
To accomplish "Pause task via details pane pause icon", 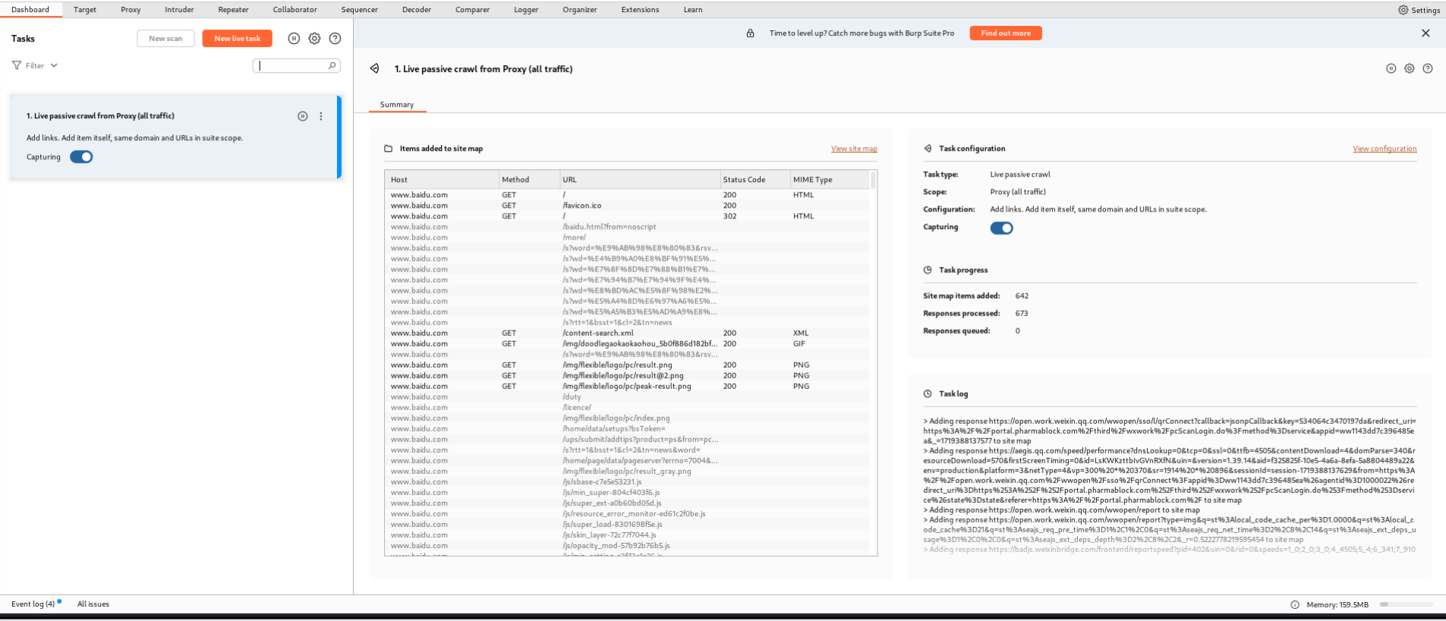I will point(1391,68).
